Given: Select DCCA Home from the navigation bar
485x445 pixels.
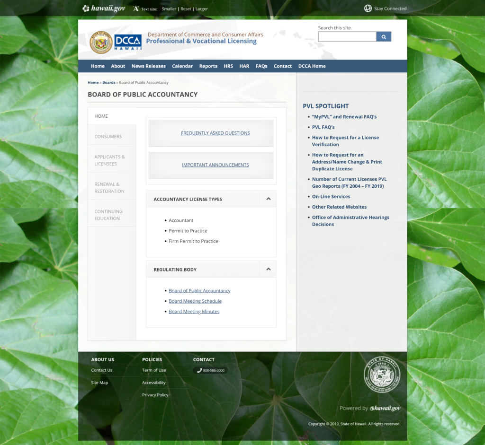Looking at the screenshot, I should (312, 66).
